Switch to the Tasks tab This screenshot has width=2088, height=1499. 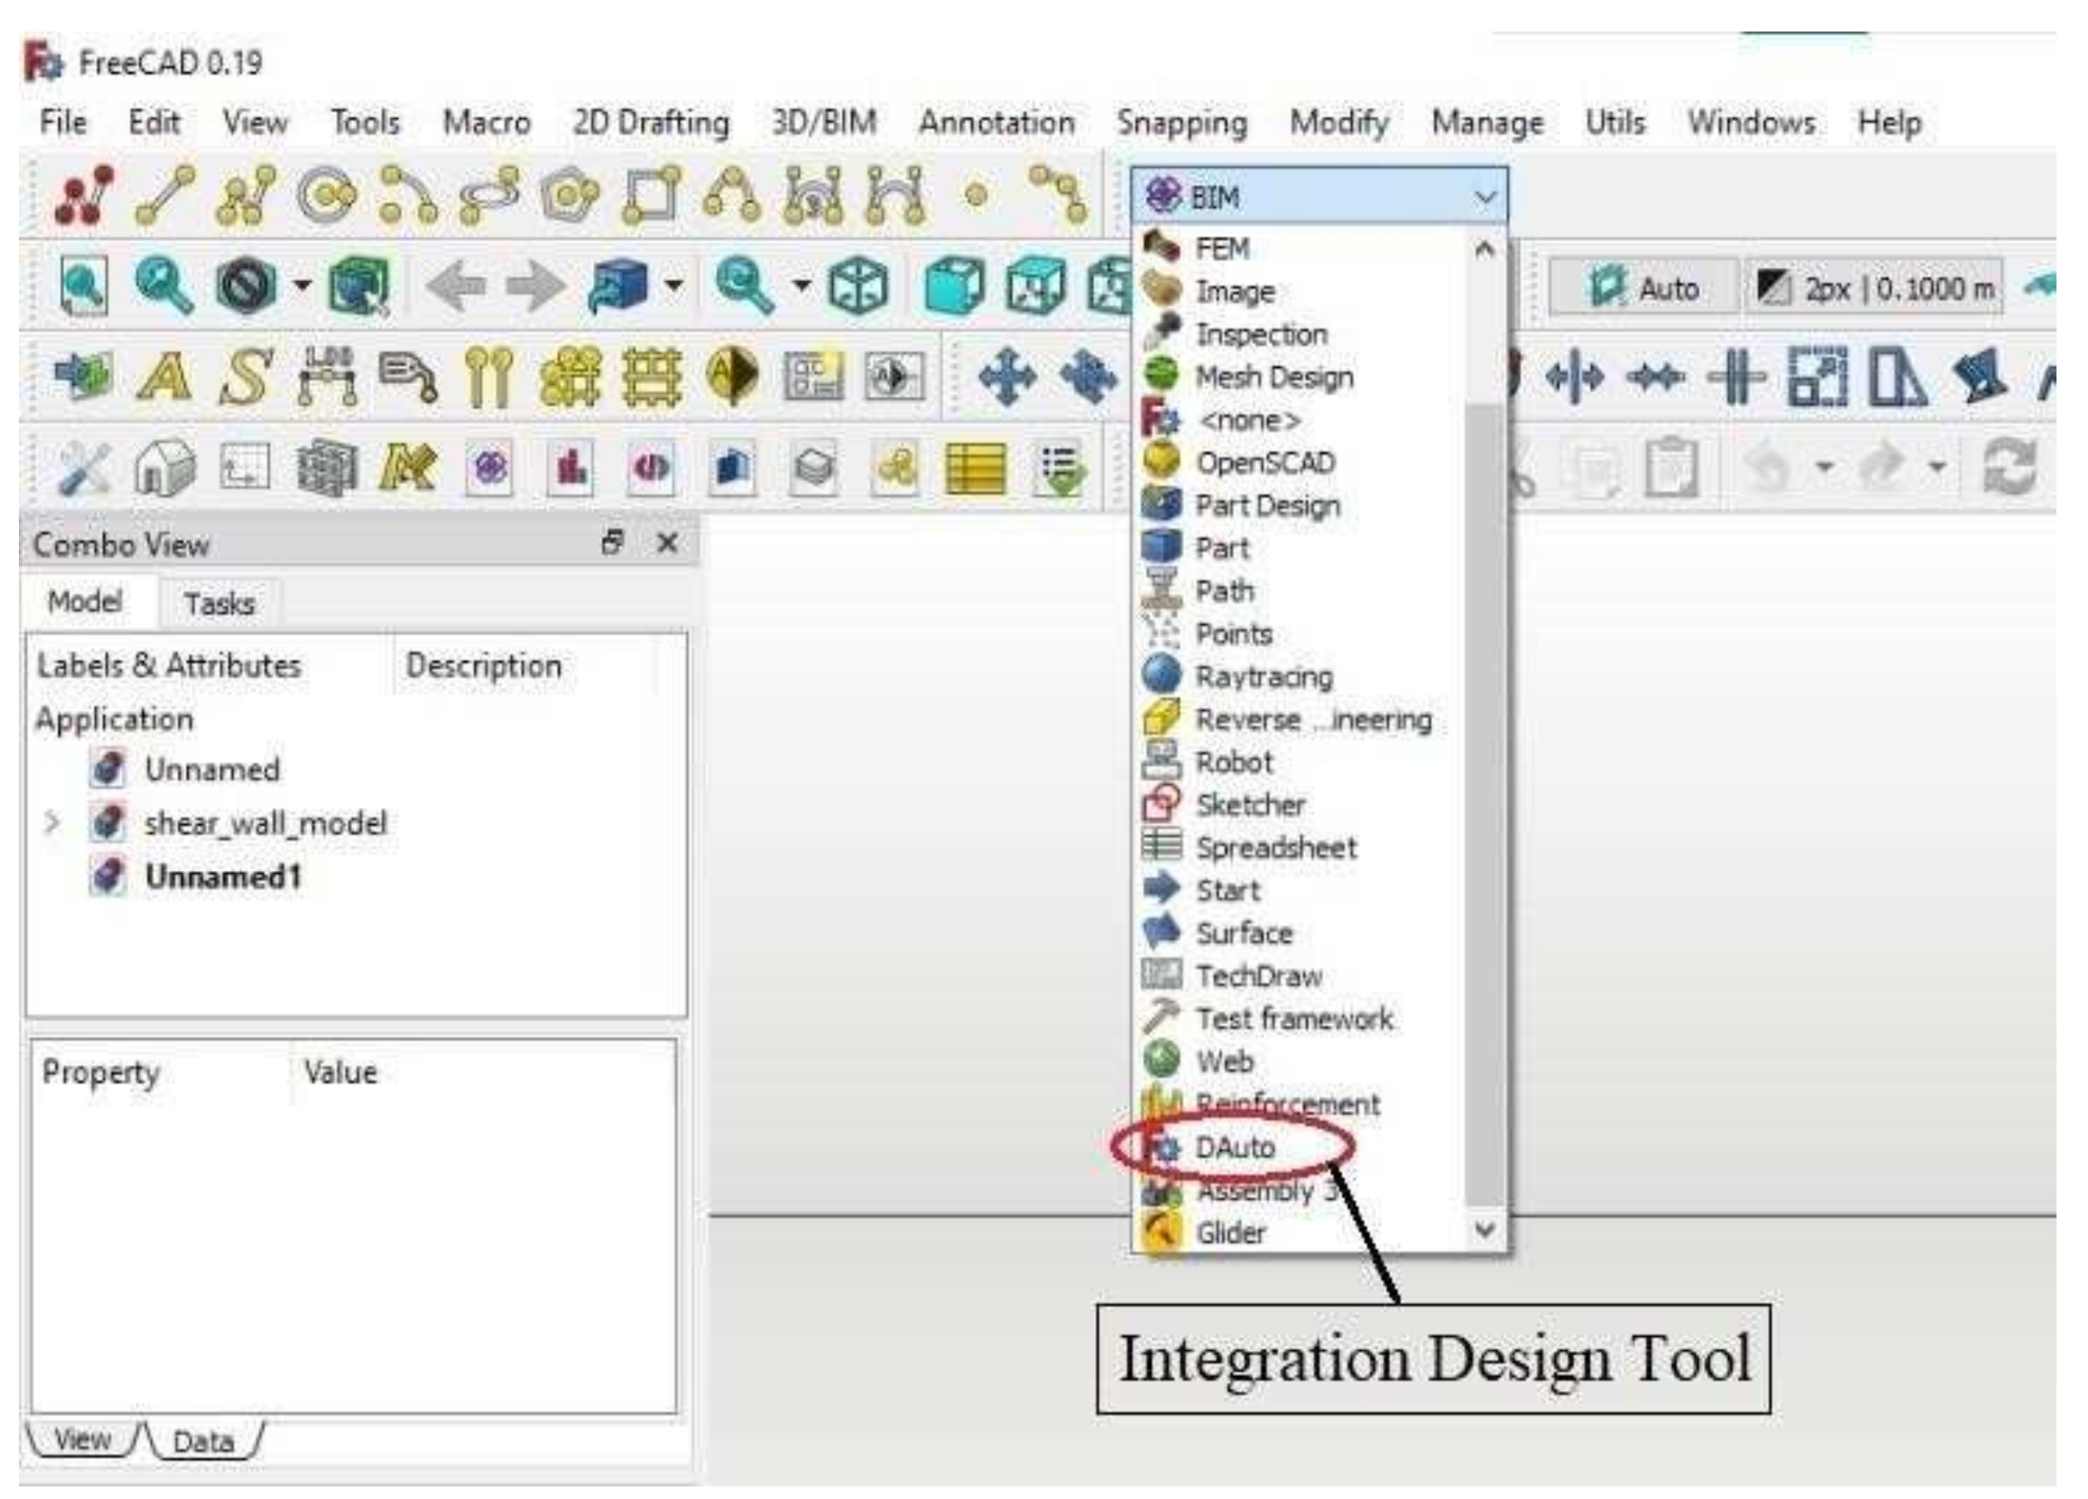tap(219, 604)
